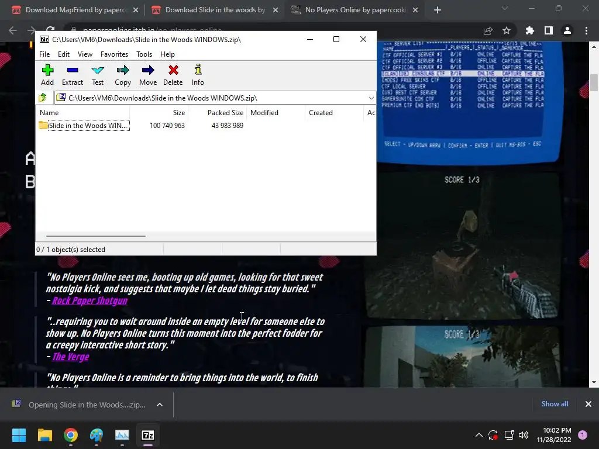Click the volume speaker tray icon
Viewport: 599px width, 449px height.
point(524,435)
